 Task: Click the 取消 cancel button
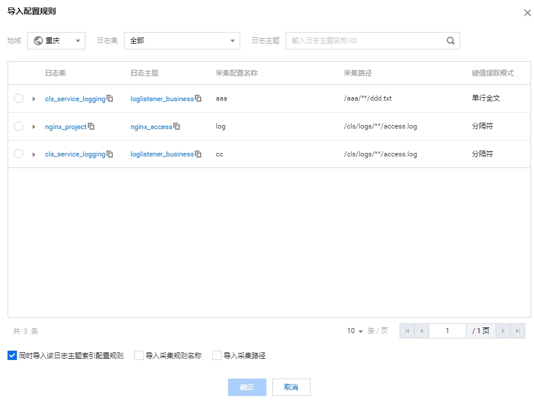coord(291,387)
